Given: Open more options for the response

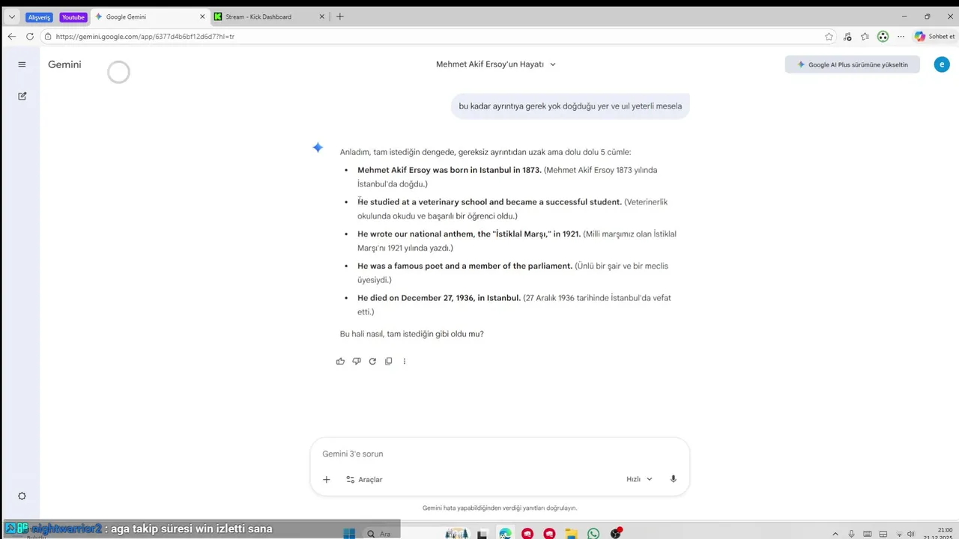Looking at the screenshot, I should point(405,361).
